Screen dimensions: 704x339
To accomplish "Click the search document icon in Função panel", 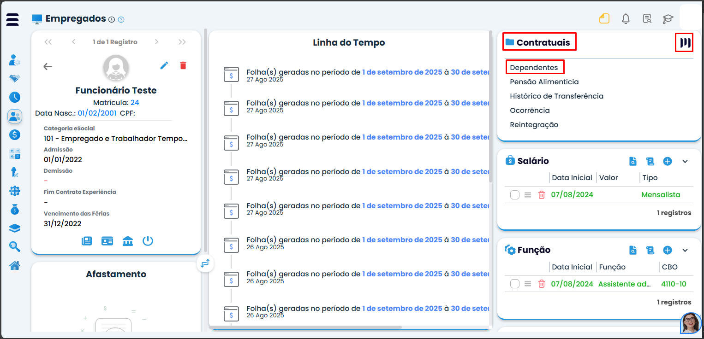I will pos(633,250).
